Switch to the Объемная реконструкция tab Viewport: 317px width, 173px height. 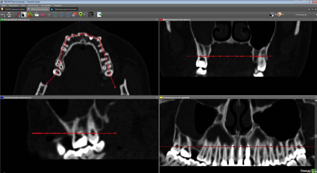[x=65, y=9]
